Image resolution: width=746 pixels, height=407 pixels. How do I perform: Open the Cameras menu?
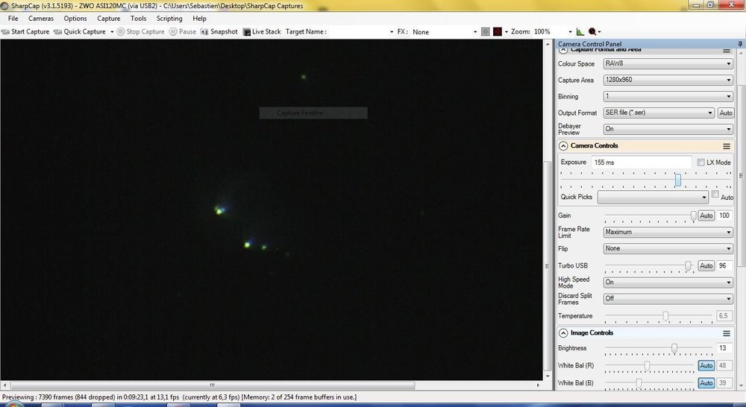41,19
